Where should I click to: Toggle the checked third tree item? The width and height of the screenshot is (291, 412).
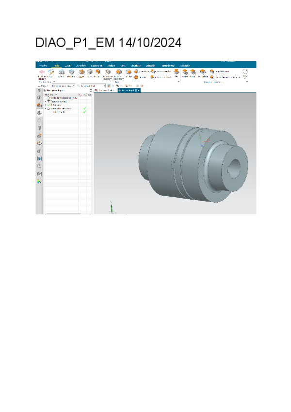click(48, 105)
